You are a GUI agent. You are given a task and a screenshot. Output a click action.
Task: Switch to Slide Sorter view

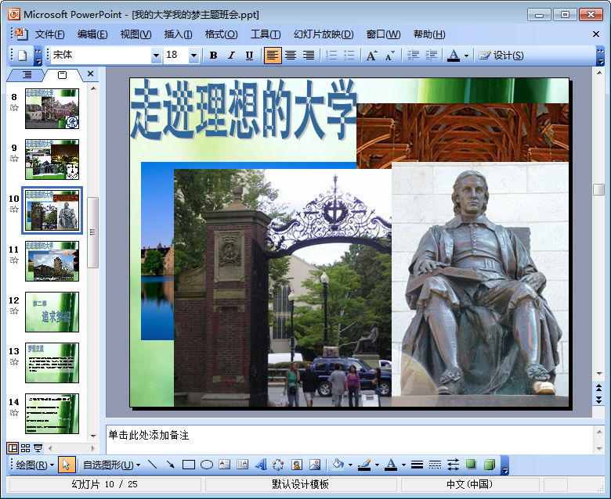[x=25, y=448]
